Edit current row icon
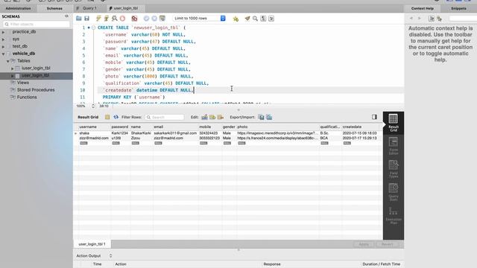 tap(204, 117)
